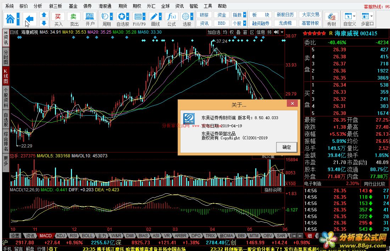Open the 自选股 star icon

pyautogui.click(x=121, y=17)
